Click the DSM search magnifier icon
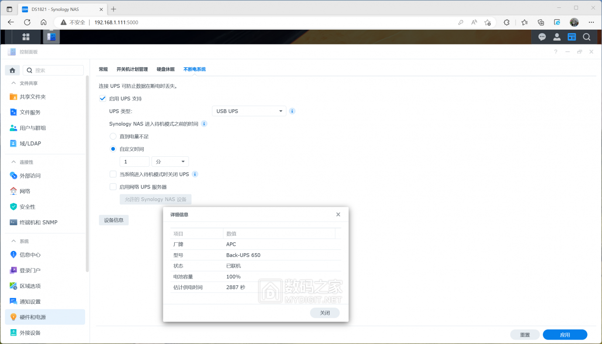Screen dimensions: 602x344 coord(587,37)
